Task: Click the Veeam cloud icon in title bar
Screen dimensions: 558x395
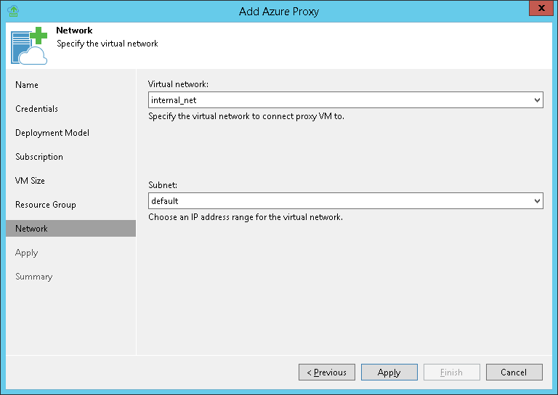Action: [12, 11]
